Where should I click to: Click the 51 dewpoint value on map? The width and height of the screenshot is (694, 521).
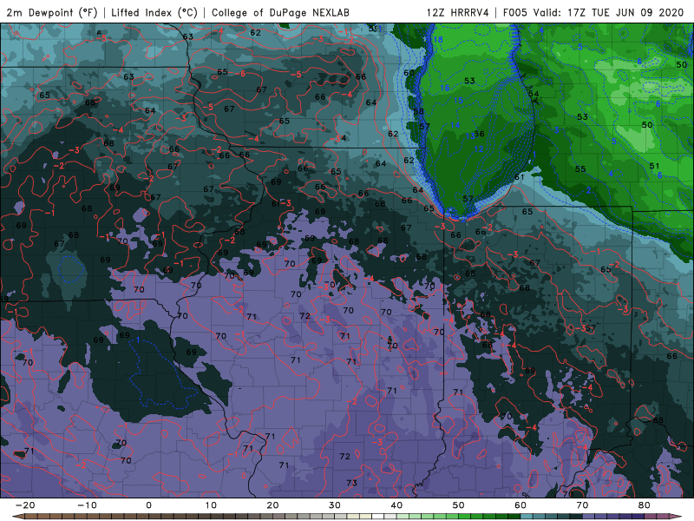click(x=654, y=166)
